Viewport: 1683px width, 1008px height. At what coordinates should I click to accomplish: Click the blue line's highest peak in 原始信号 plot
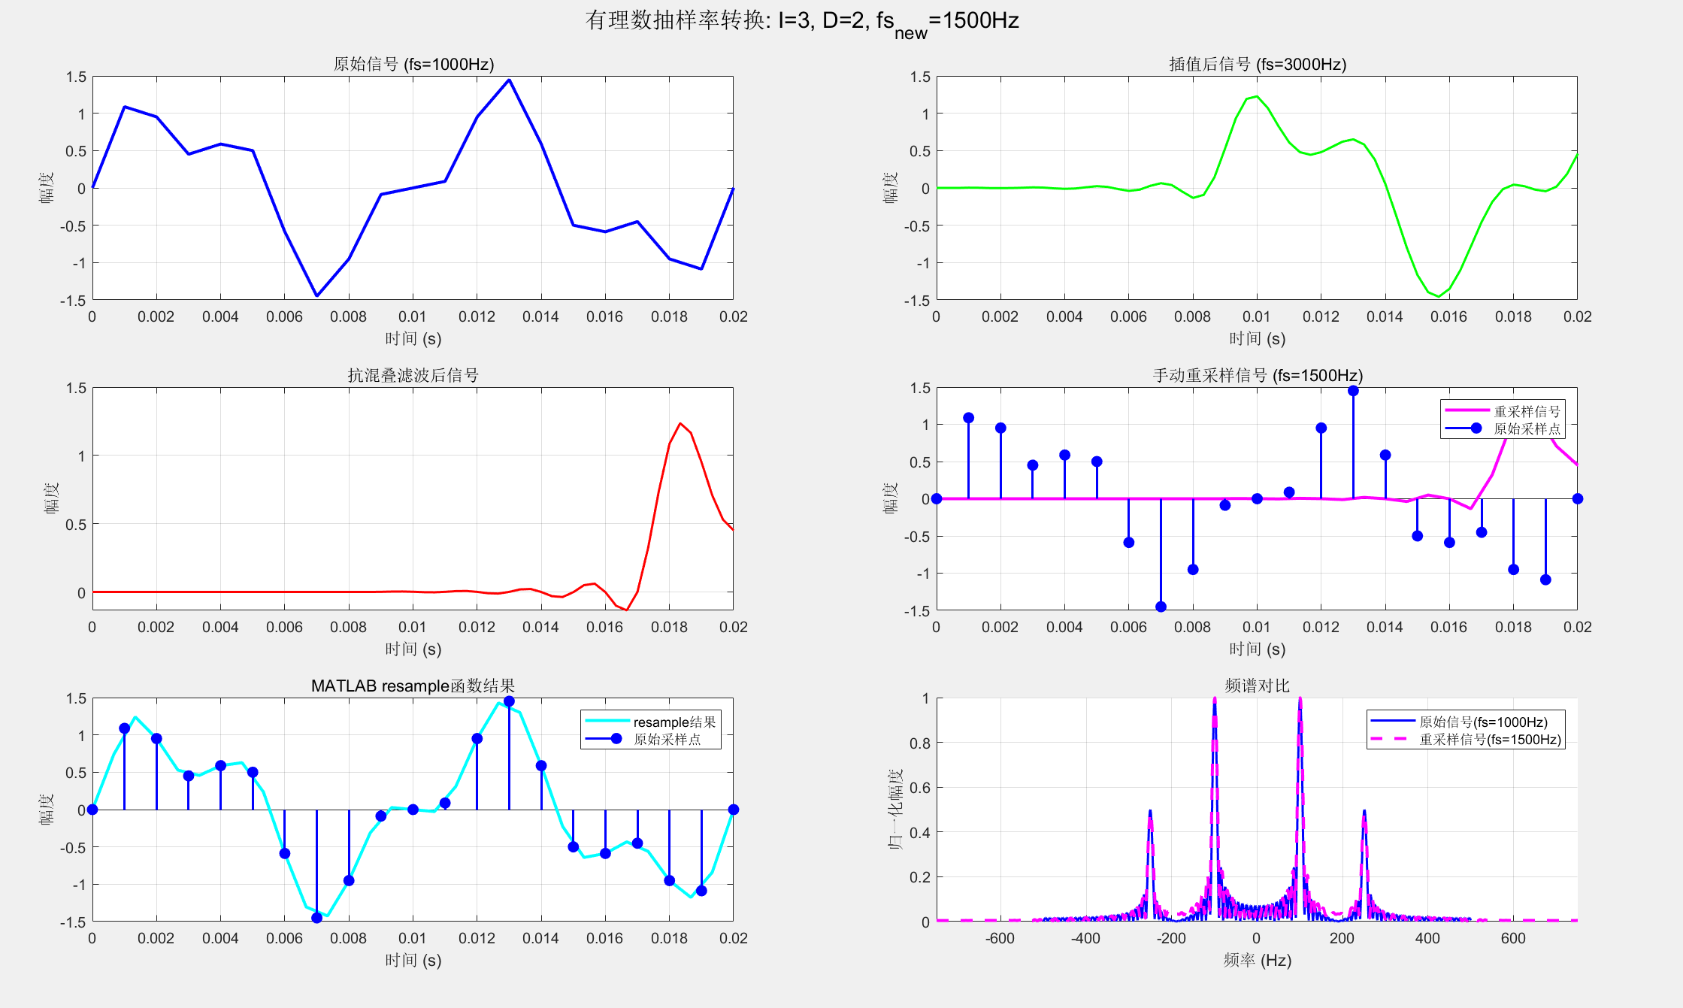[509, 80]
